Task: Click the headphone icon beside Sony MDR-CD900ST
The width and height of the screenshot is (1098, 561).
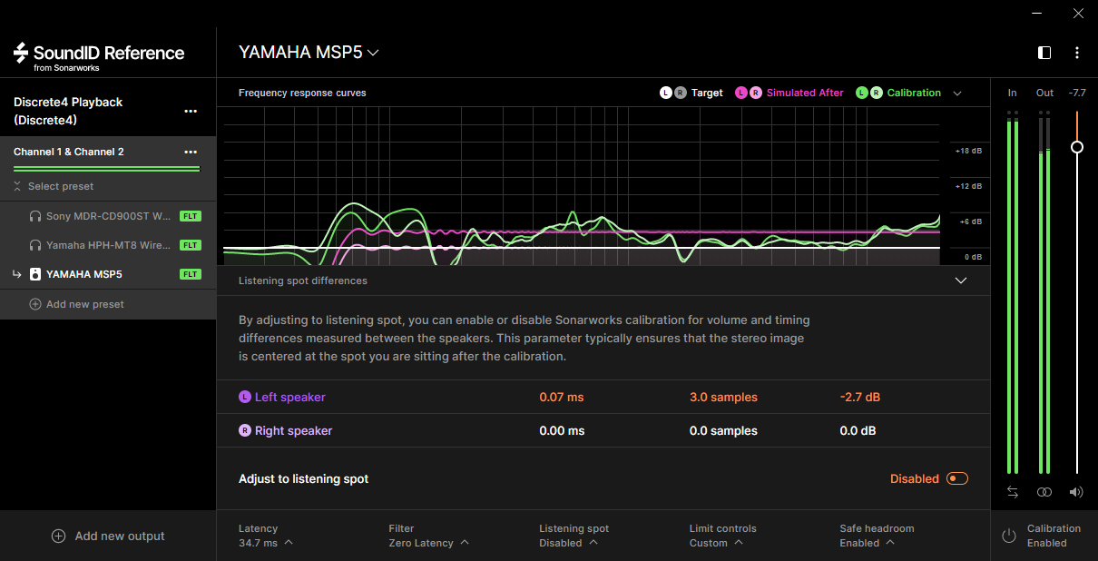Action: pyautogui.click(x=35, y=217)
